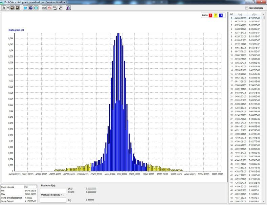267x205 pixels.
Task: Select table row INT 5
Action: 245,37
